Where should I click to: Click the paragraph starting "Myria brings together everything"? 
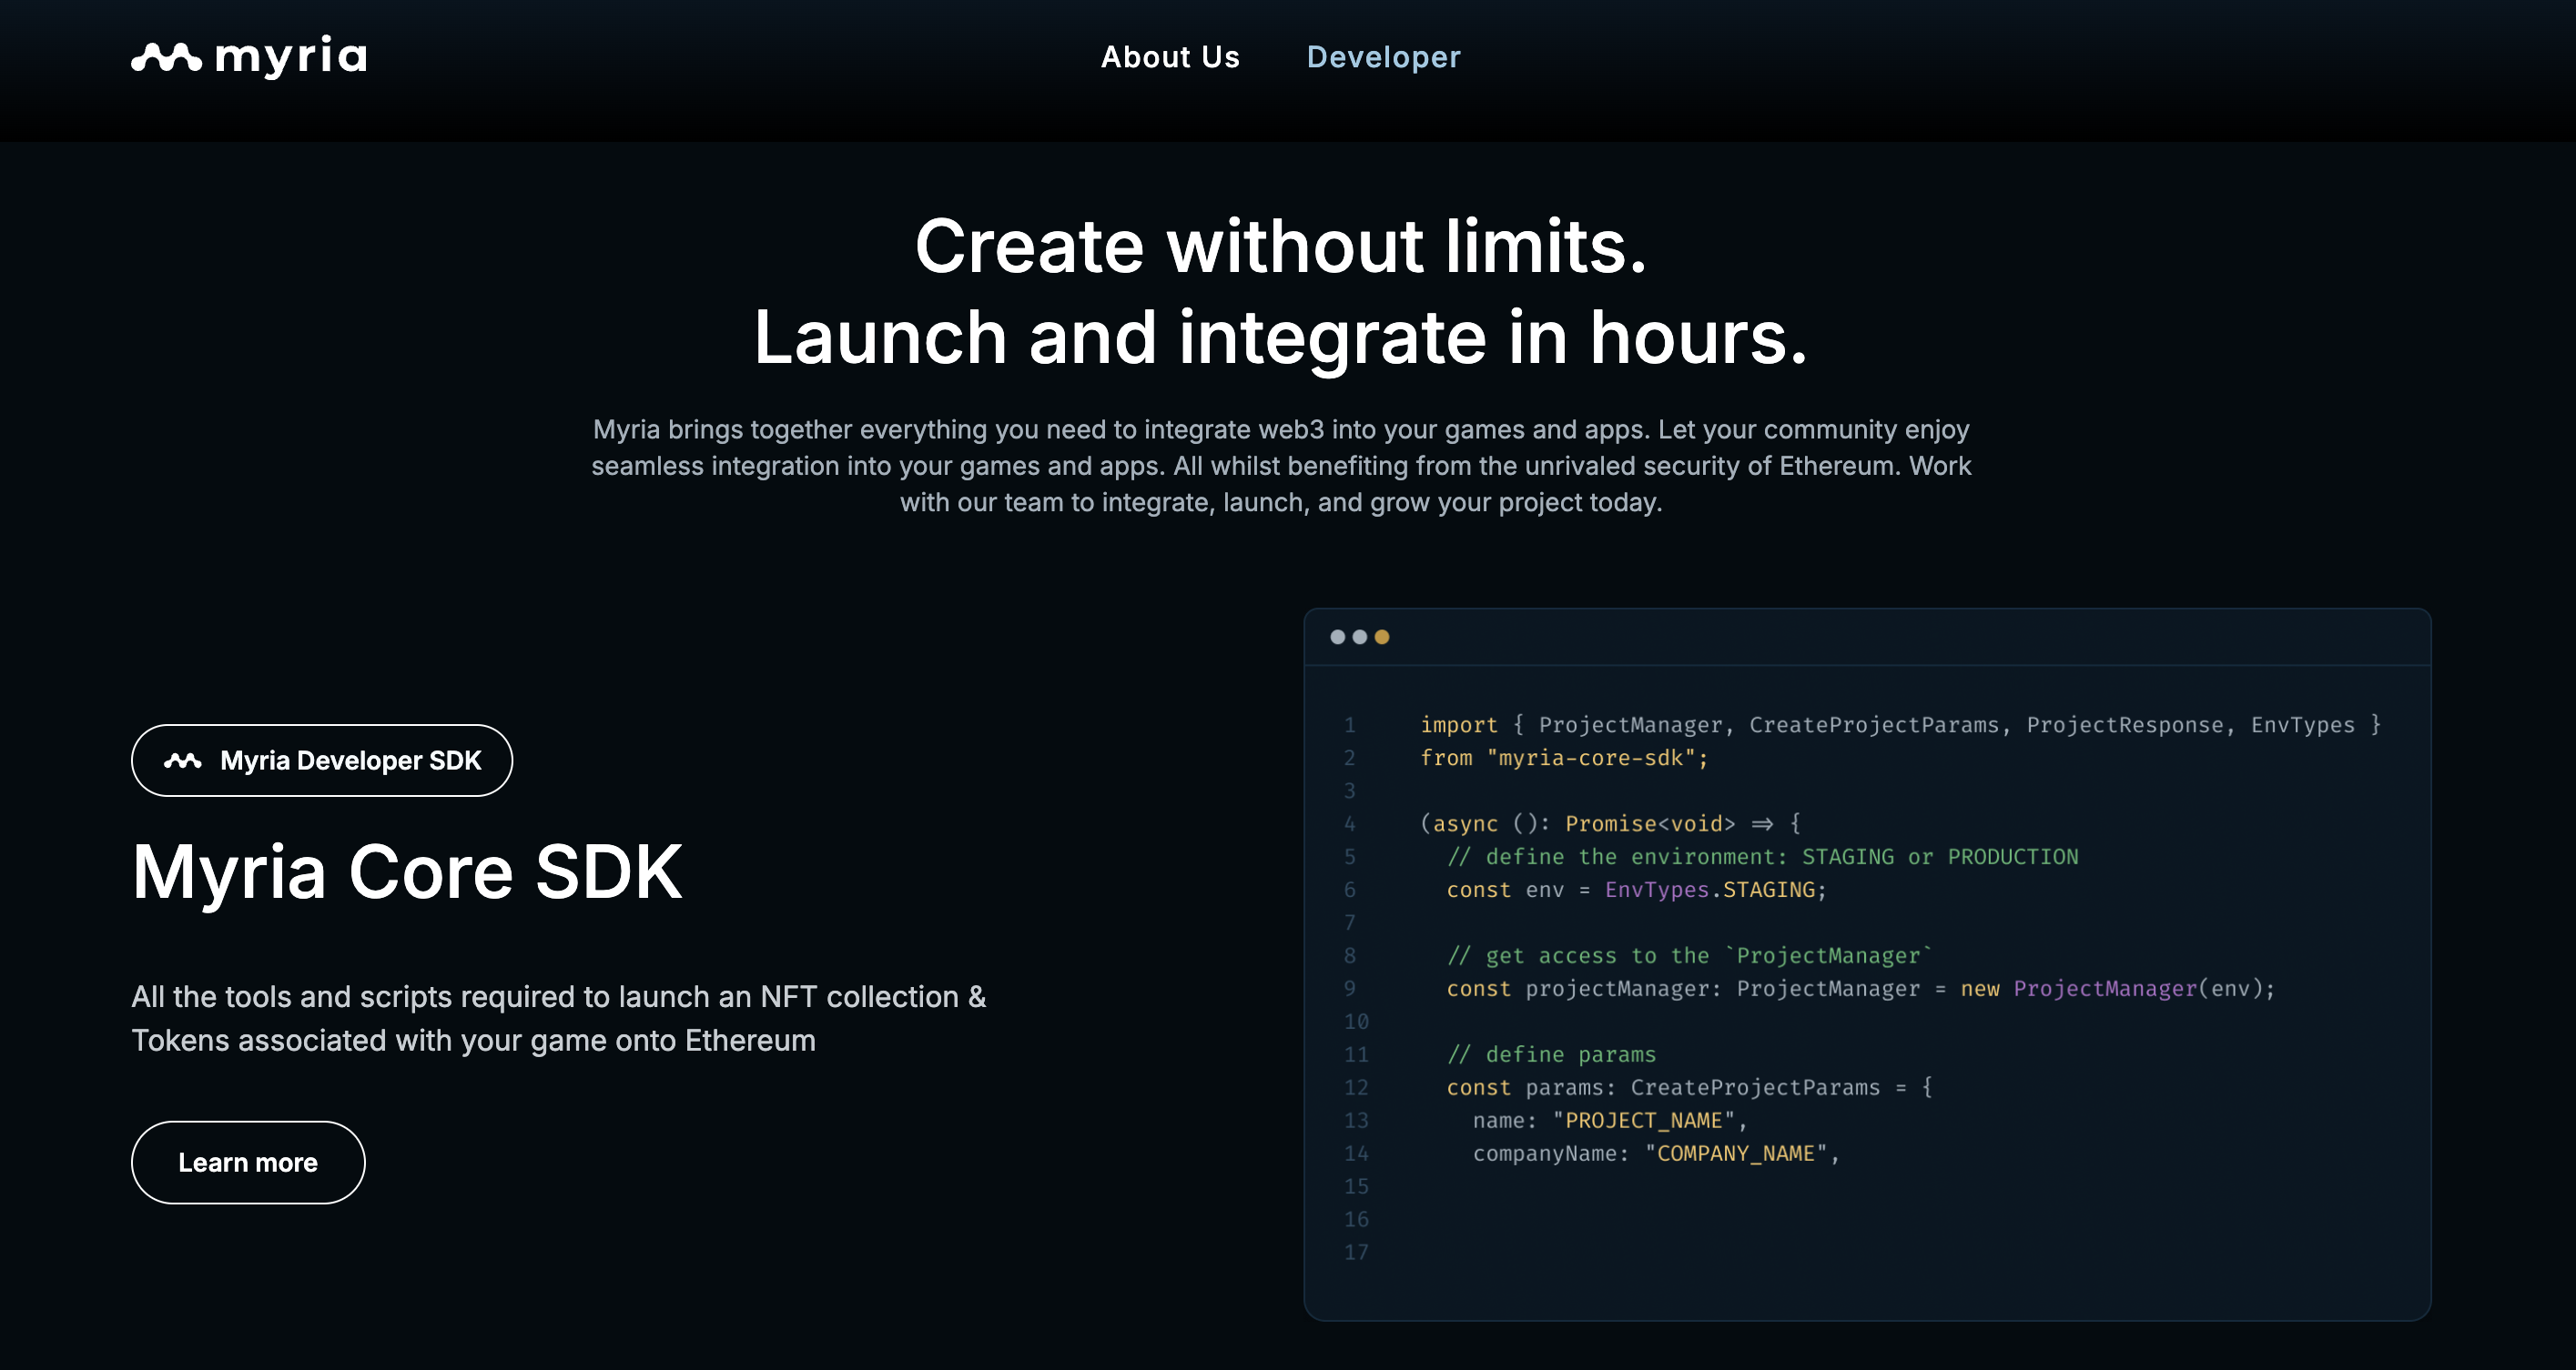click(1281, 466)
